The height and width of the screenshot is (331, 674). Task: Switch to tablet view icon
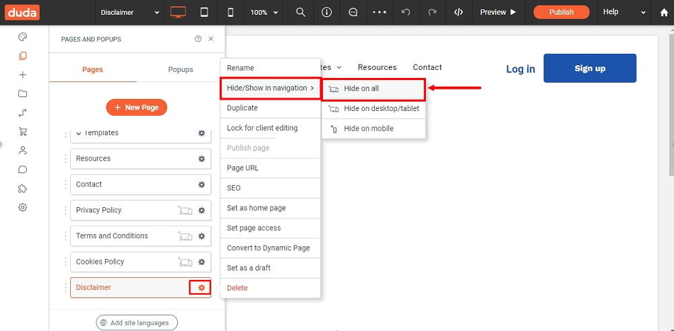pos(204,12)
